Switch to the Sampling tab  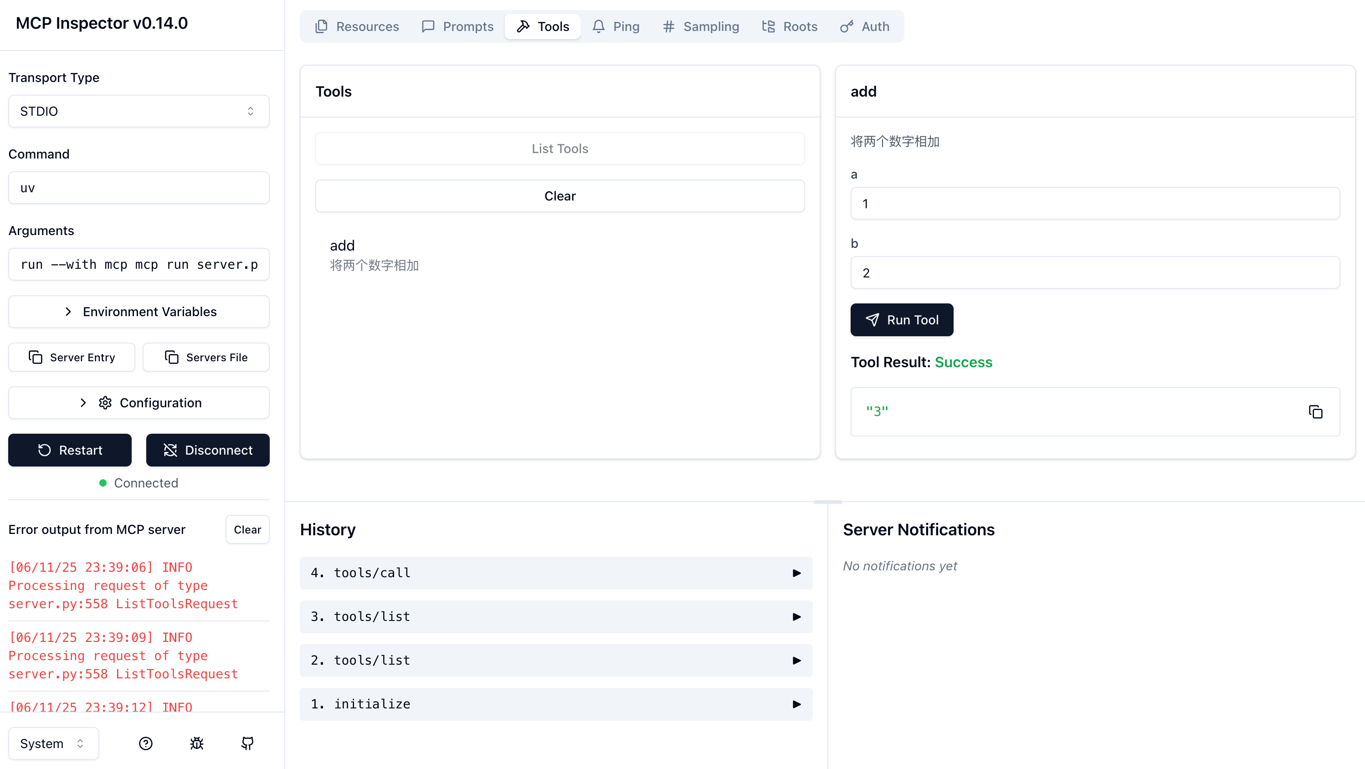coord(701,26)
